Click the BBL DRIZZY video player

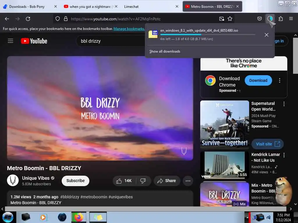[100, 108]
